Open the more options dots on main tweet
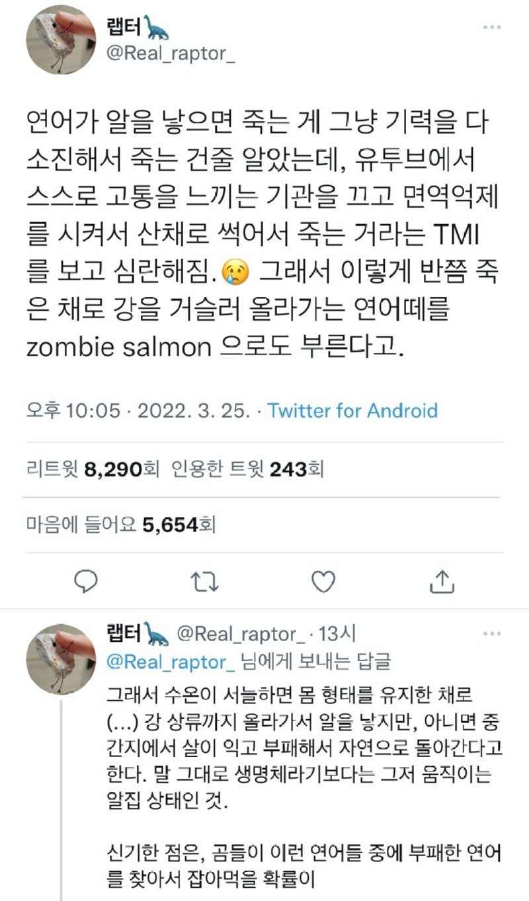This screenshot has width=529, height=901. pyautogui.click(x=493, y=26)
